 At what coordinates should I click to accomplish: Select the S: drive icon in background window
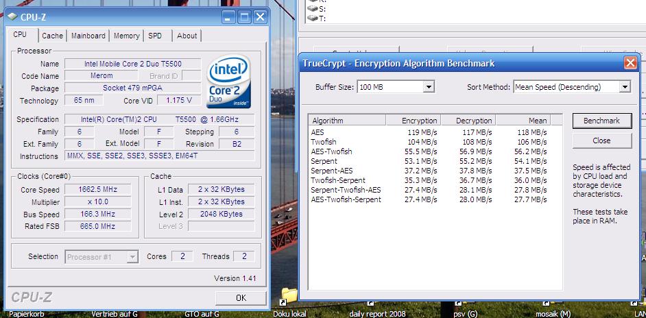[x=312, y=8]
